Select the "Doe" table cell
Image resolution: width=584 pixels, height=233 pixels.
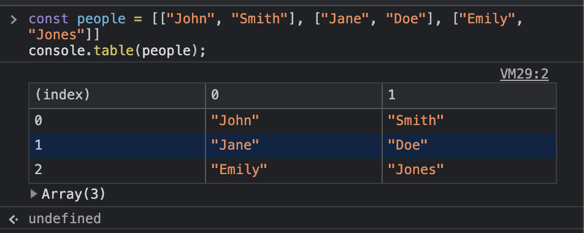tap(469, 145)
